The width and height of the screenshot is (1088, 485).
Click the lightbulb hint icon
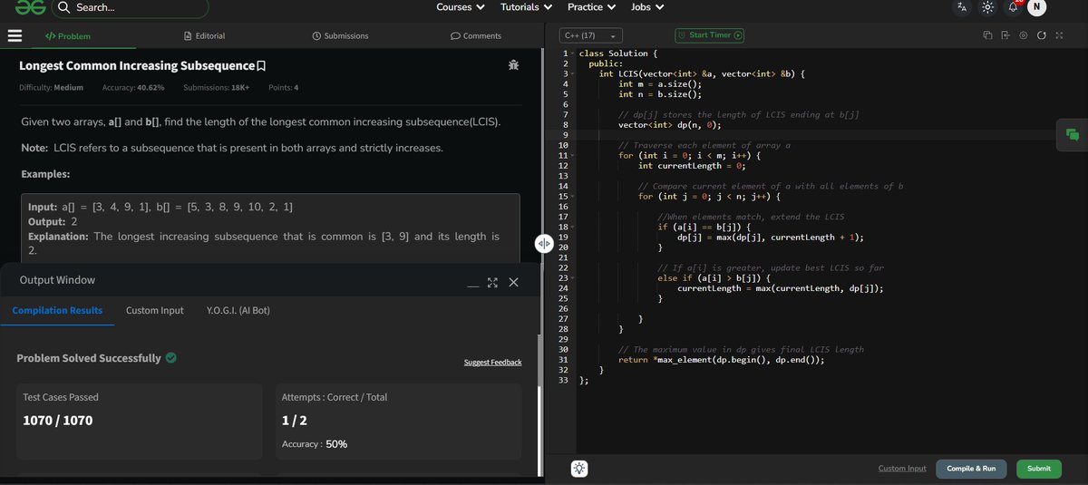pyautogui.click(x=579, y=469)
